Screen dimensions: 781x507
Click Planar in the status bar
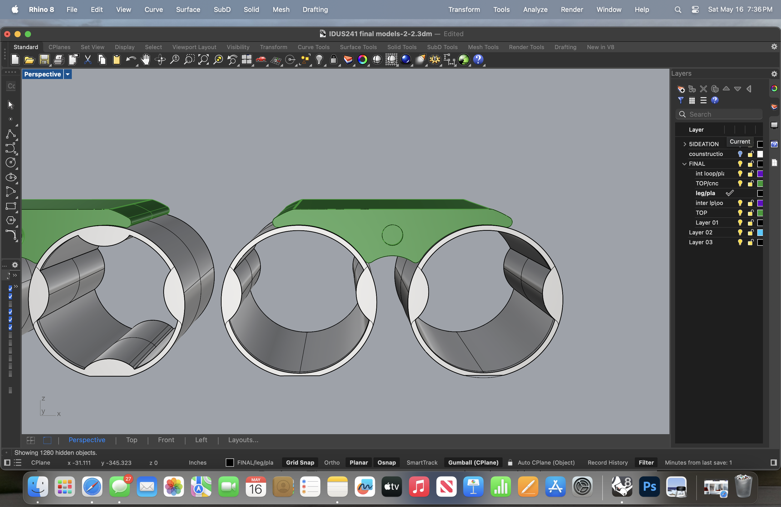point(359,462)
